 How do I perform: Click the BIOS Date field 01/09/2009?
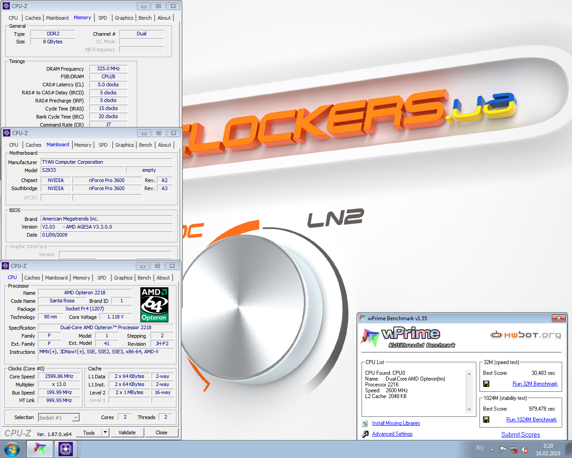(106, 235)
